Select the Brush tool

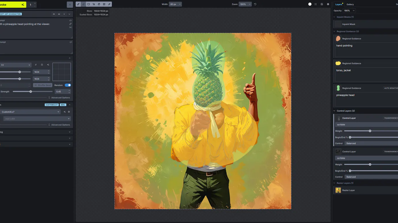78,4
